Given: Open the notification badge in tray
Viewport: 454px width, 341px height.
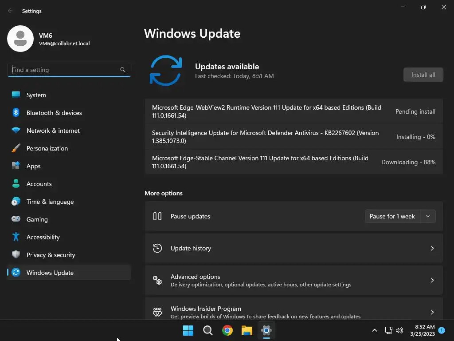Looking at the screenshot, I should point(442,330).
